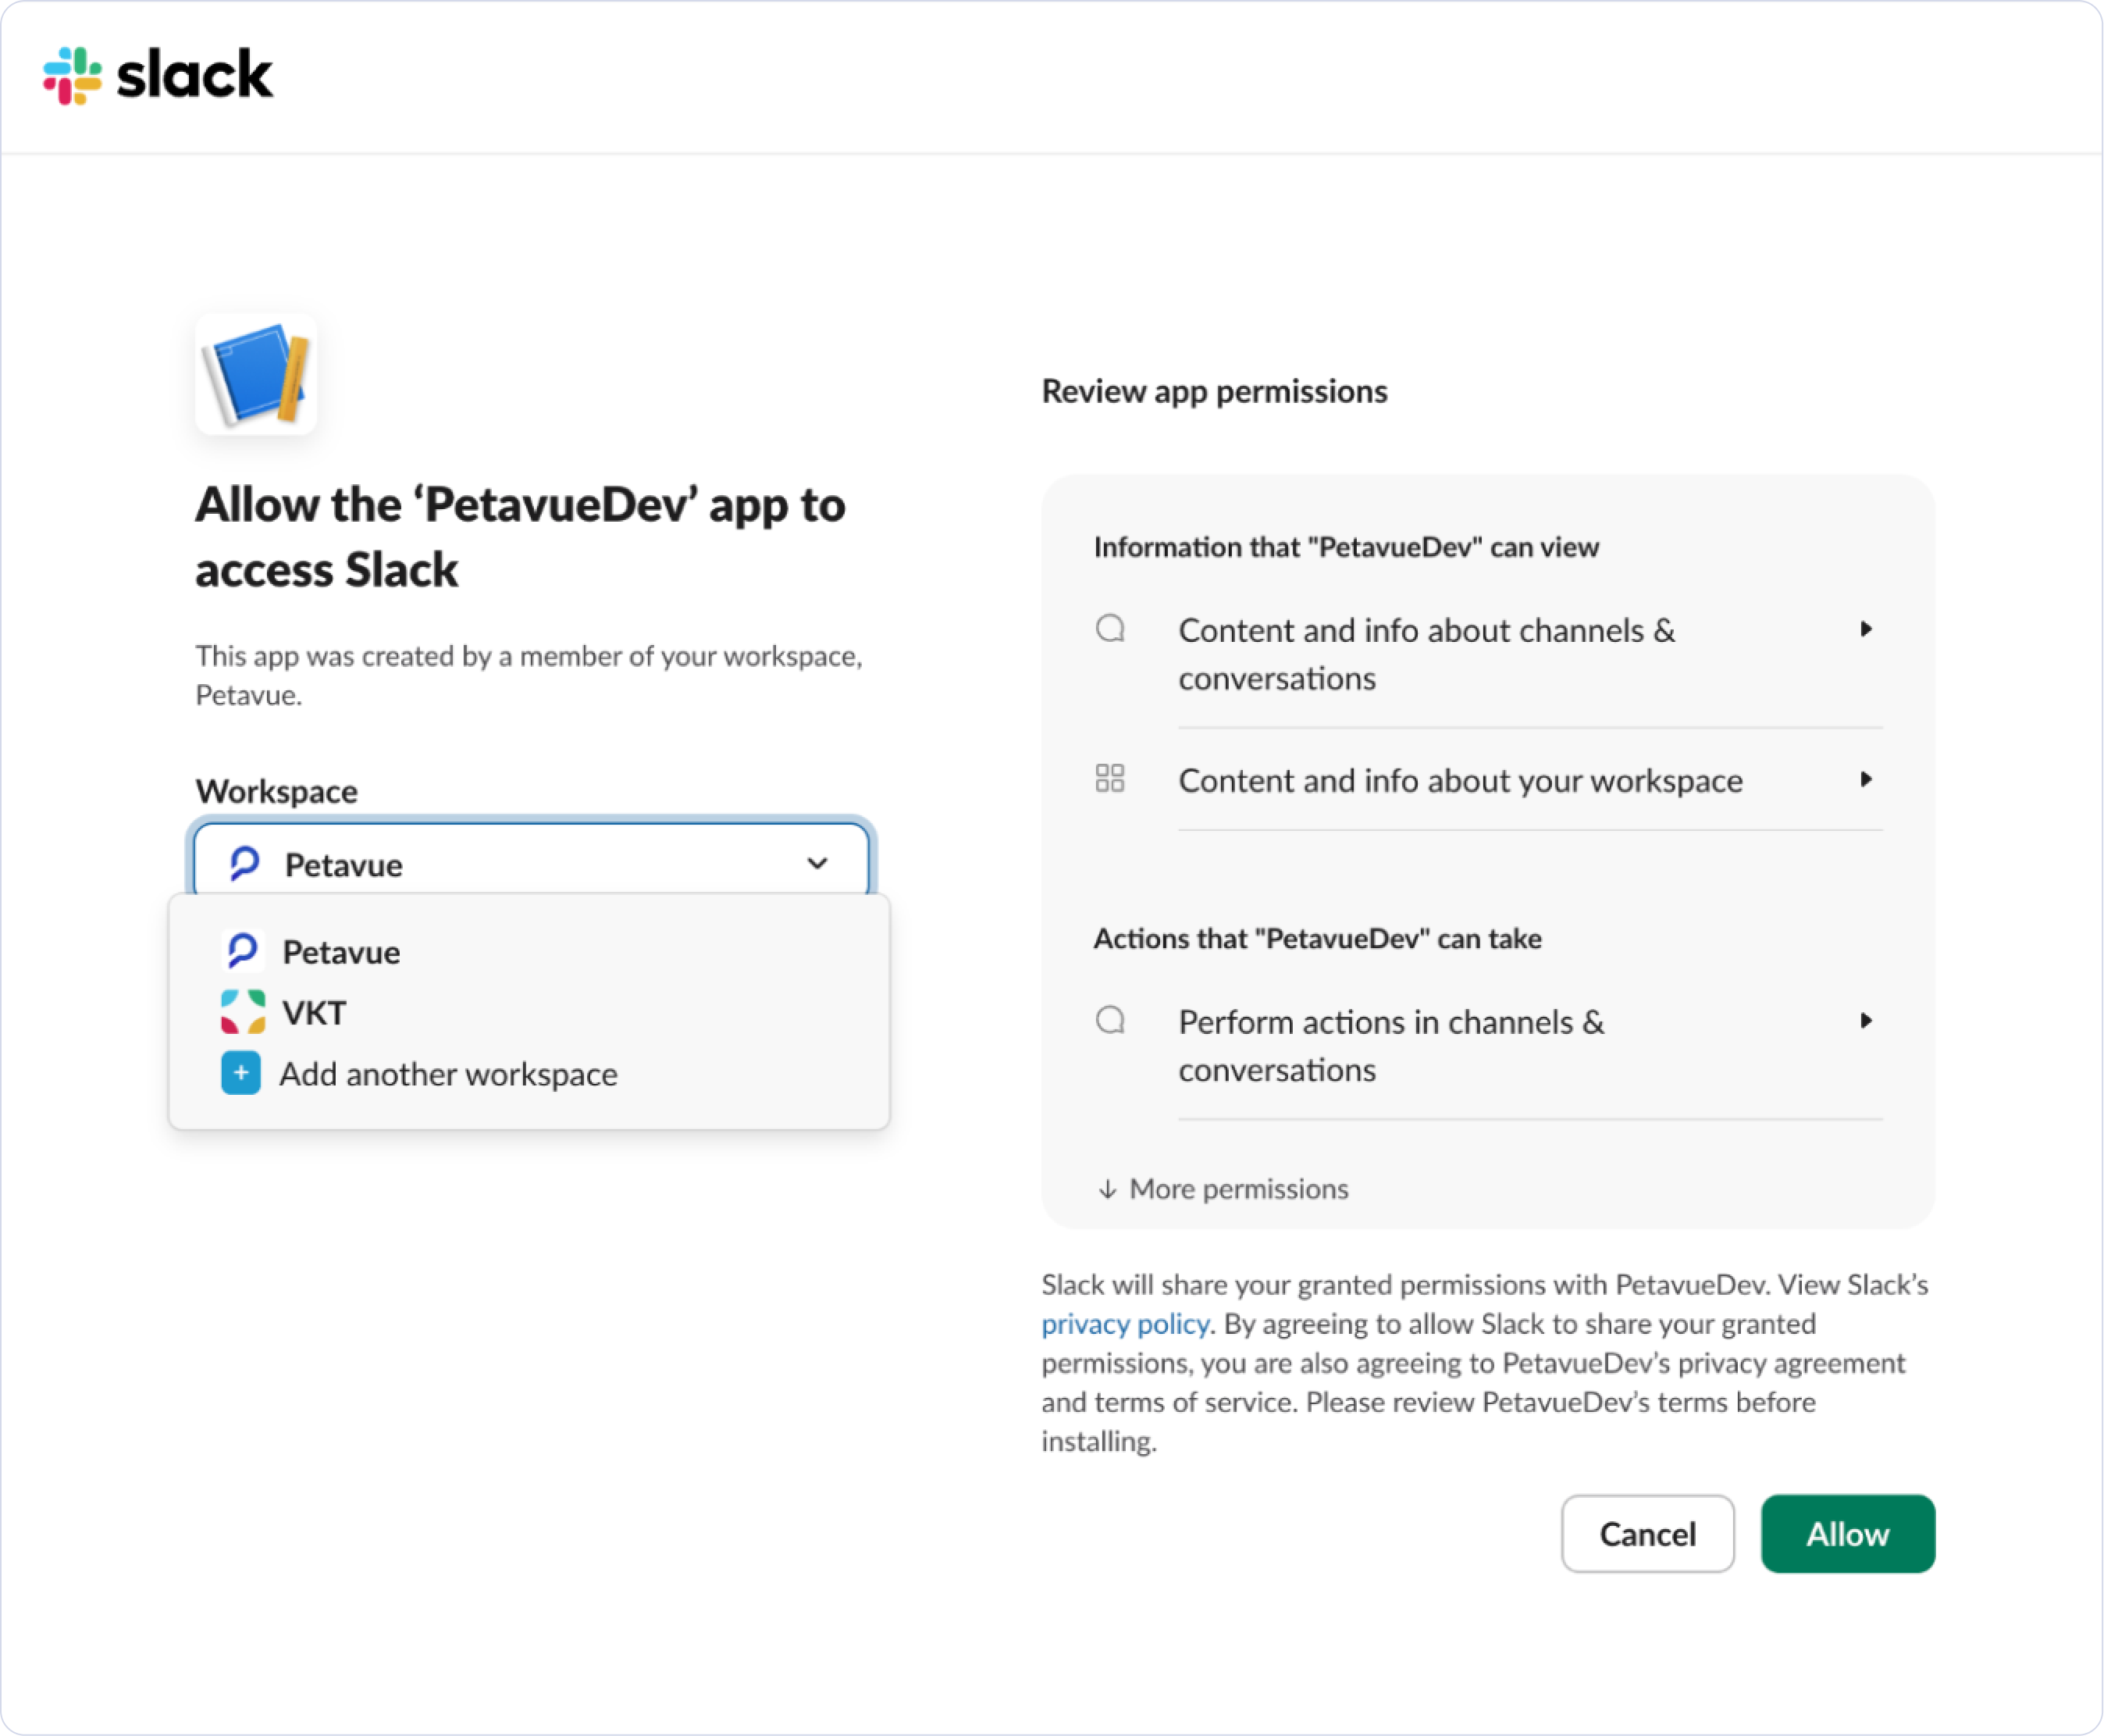Viewport: 2104px width, 1736px height.
Task: Click the down arrow icon beside More permissions
Action: point(1108,1189)
